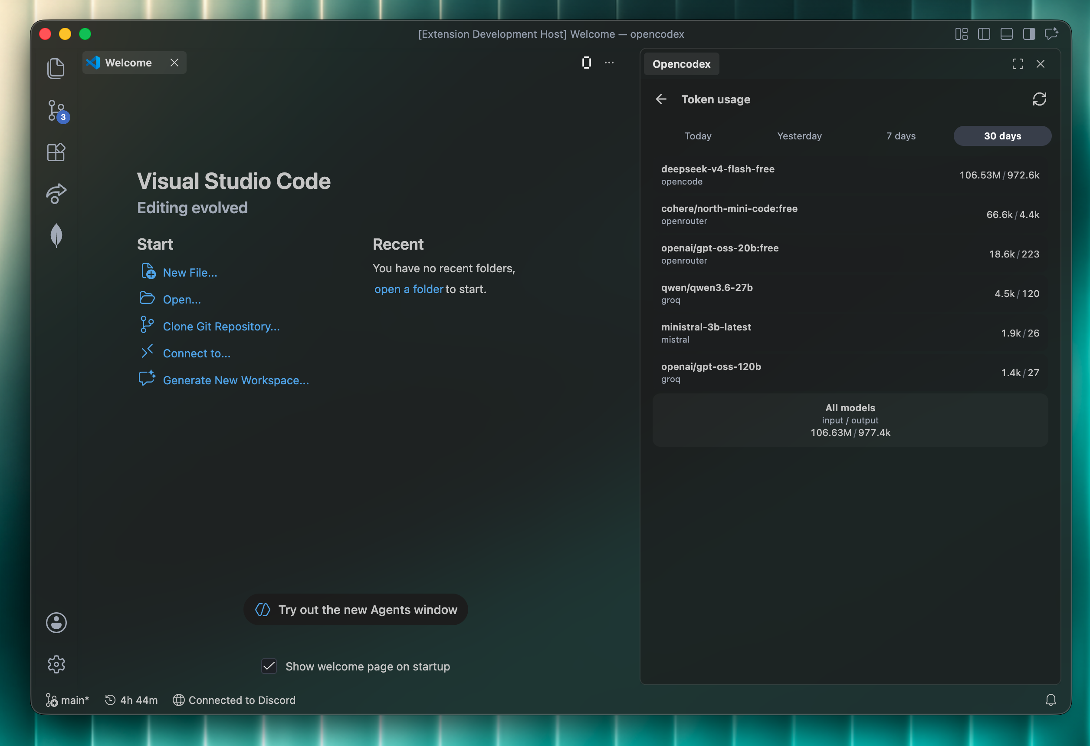1090x746 pixels.
Task: Select the 30 days range
Action: pos(1002,135)
